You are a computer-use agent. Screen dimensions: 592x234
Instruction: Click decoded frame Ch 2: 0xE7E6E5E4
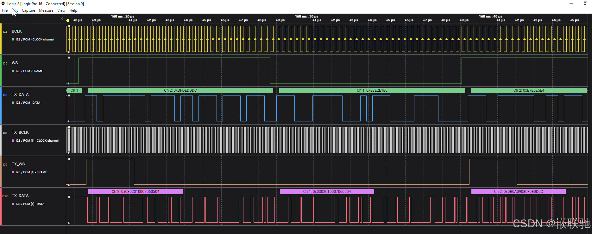529,90
